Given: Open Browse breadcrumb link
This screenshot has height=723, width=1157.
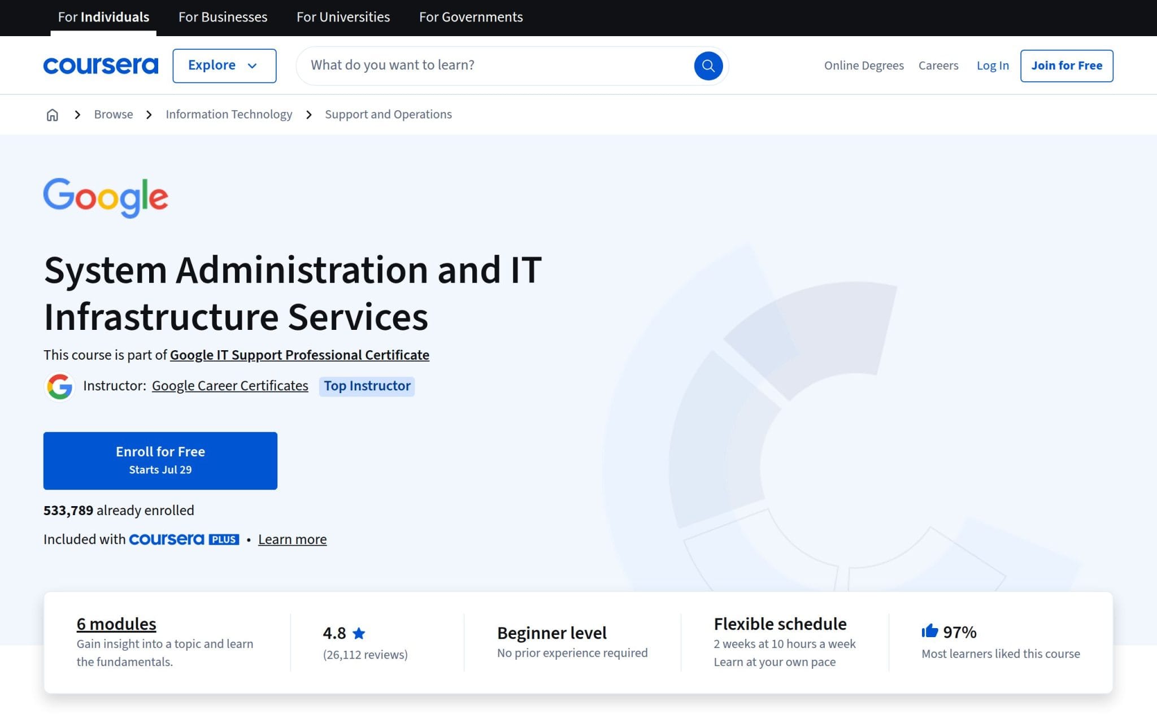Looking at the screenshot, I should click(x=114, y=115).
